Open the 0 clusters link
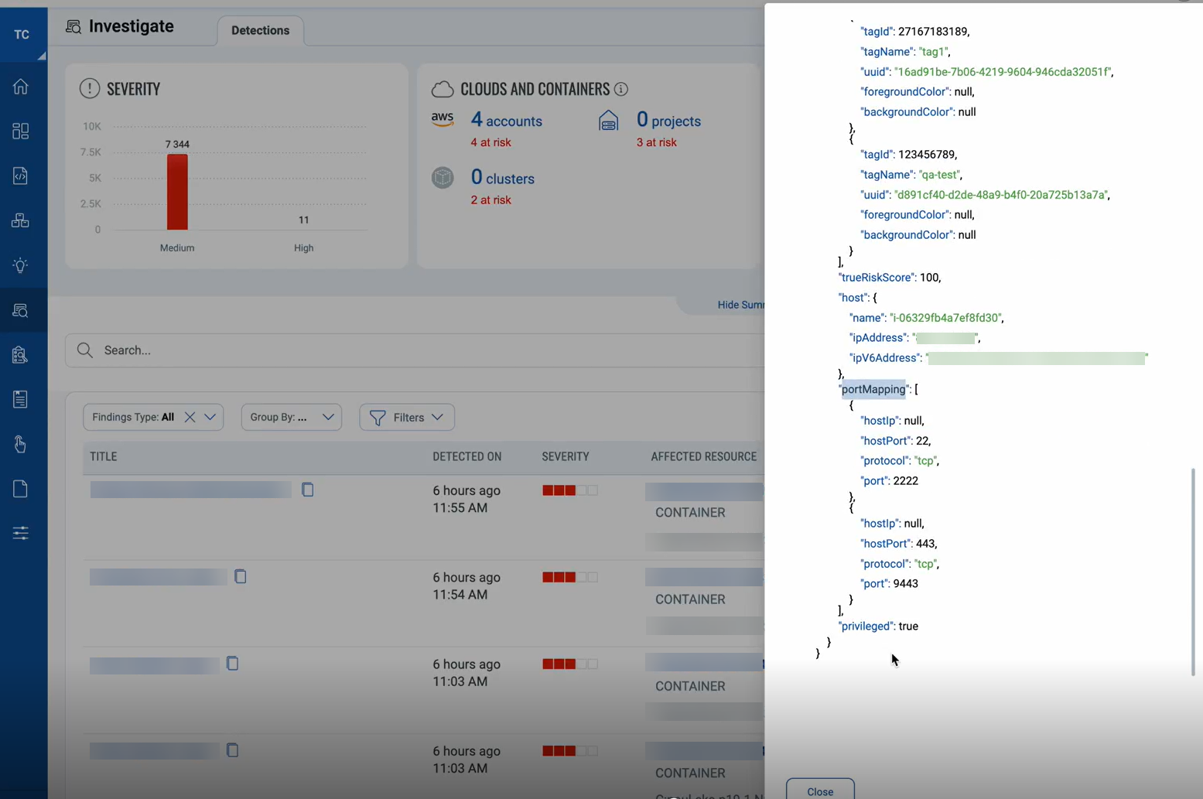Image resolution: width=1203 pixels, height=799 pixels. [503, 178]
